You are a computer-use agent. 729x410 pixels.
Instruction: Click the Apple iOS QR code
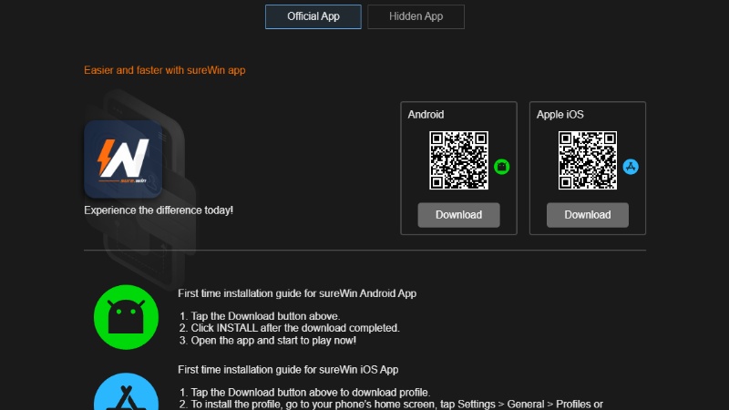click(x=587, y=160)
